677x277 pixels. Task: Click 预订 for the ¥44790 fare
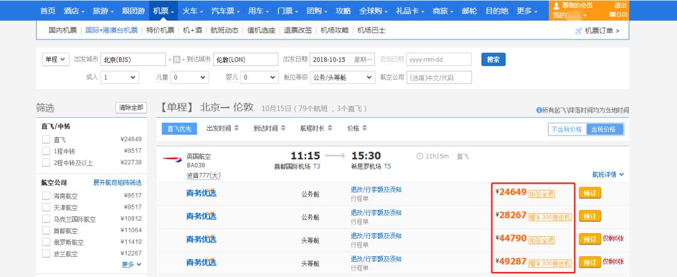click(x=590, y=239)
